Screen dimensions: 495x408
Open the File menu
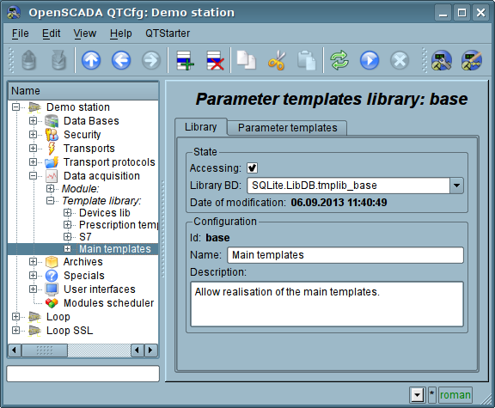pos(21,33)
